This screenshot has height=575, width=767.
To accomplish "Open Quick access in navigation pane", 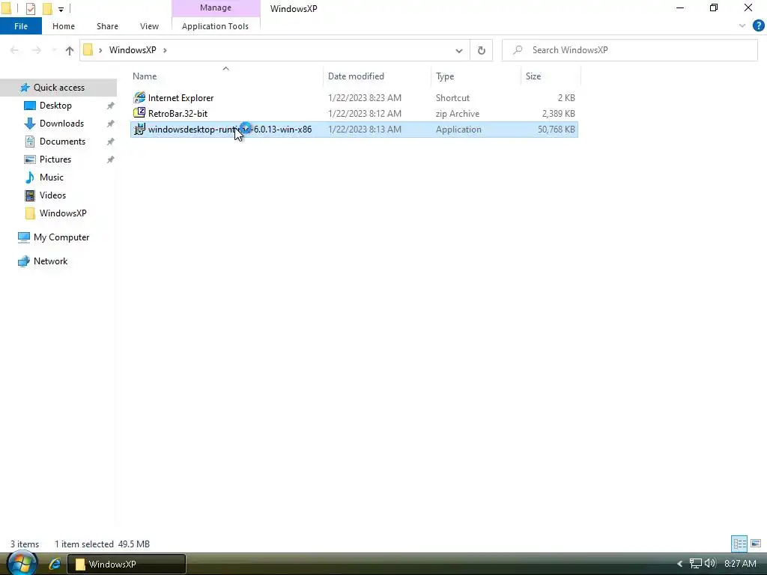I will pyautogui.click(x=58, y=88).
